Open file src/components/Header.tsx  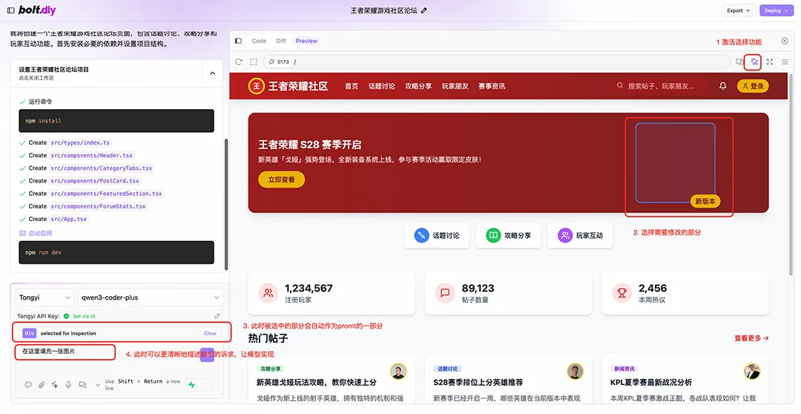point(91,155)
